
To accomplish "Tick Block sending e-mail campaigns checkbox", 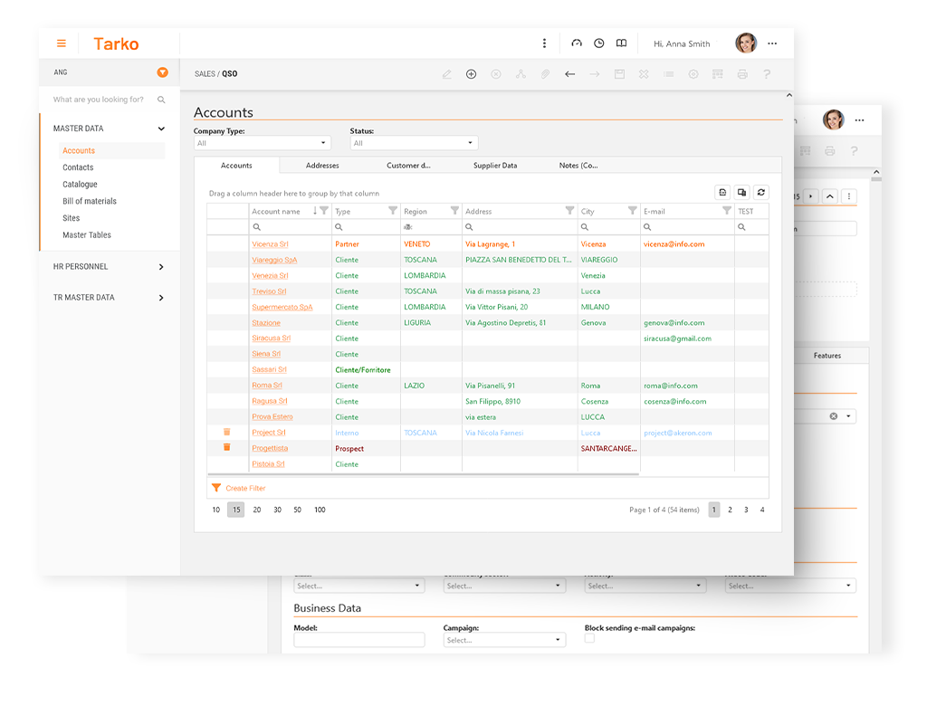I will click(589, 638).
